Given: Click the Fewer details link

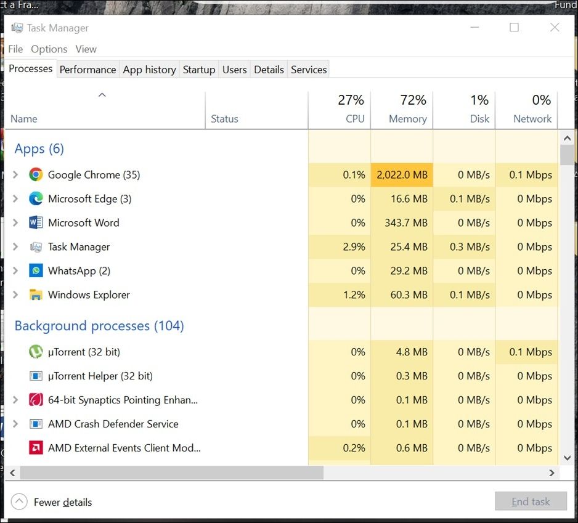Looking at the screenshot, I should click(63, 502).
